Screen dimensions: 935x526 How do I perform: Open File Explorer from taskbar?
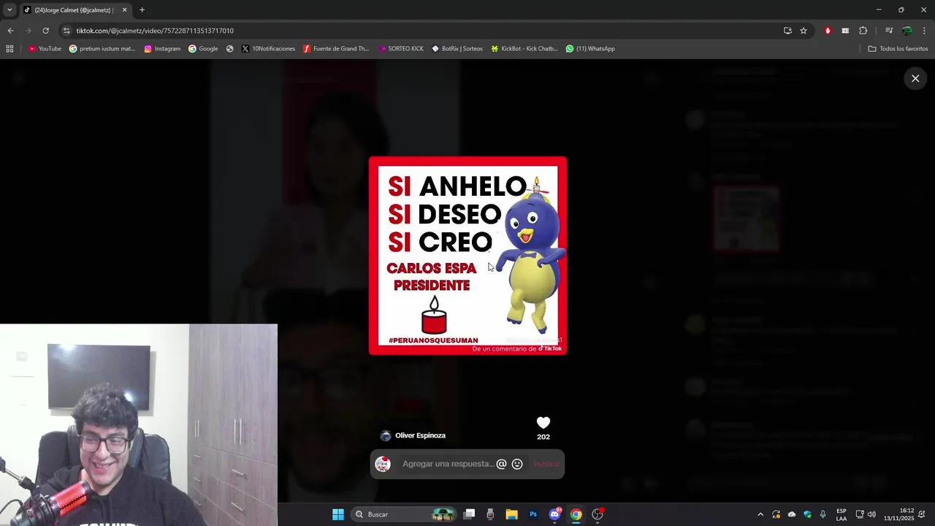click(x=512, y=514)
